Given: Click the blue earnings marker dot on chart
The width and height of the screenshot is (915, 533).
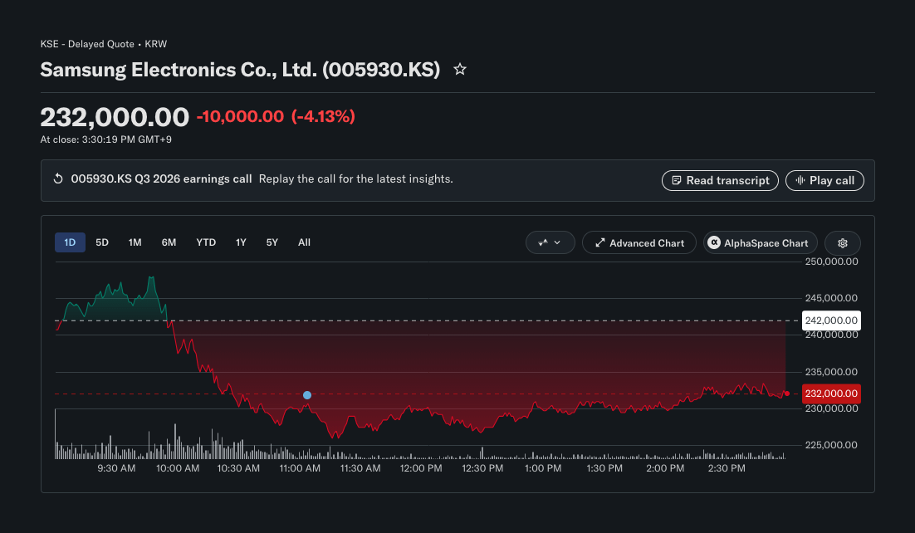Looking at the screenshot, I should pyautogui.click(x=307, y=395).
